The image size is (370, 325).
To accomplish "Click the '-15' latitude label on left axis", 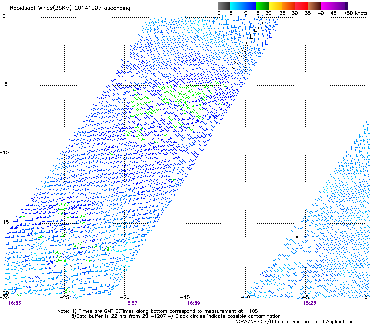I will click(4, 222).
